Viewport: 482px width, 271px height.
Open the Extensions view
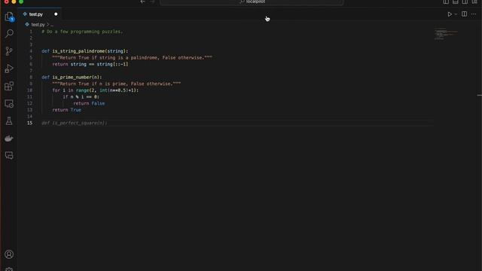click(9, 86)
